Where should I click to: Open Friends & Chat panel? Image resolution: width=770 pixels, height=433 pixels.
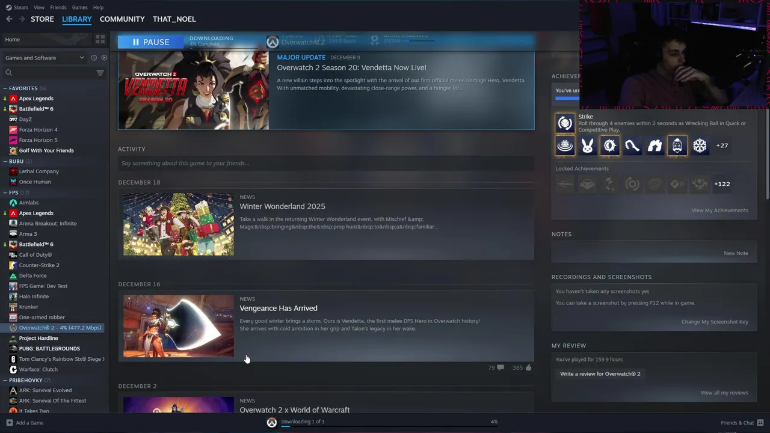[742, 423]
